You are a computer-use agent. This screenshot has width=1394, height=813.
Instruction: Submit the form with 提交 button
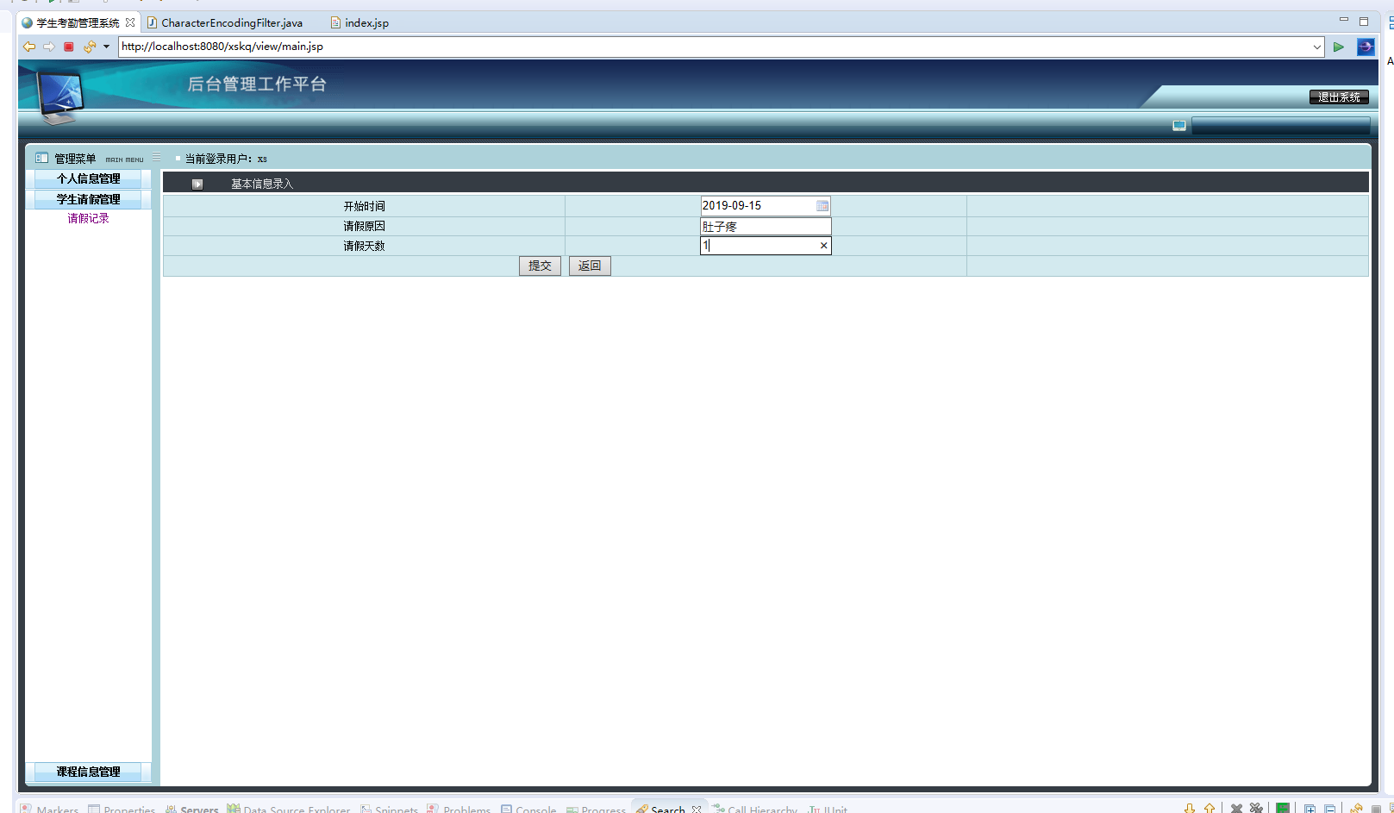pyautogui.click(x=540, y=266)
